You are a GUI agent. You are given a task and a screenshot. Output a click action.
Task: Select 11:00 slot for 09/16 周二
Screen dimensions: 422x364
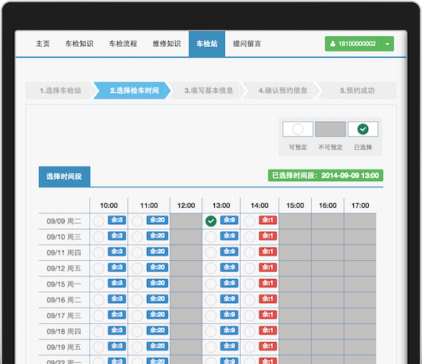(x=138, y=300)
